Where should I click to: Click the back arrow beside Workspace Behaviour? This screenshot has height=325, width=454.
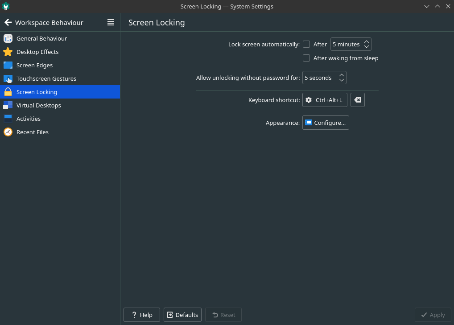[8, 22]
